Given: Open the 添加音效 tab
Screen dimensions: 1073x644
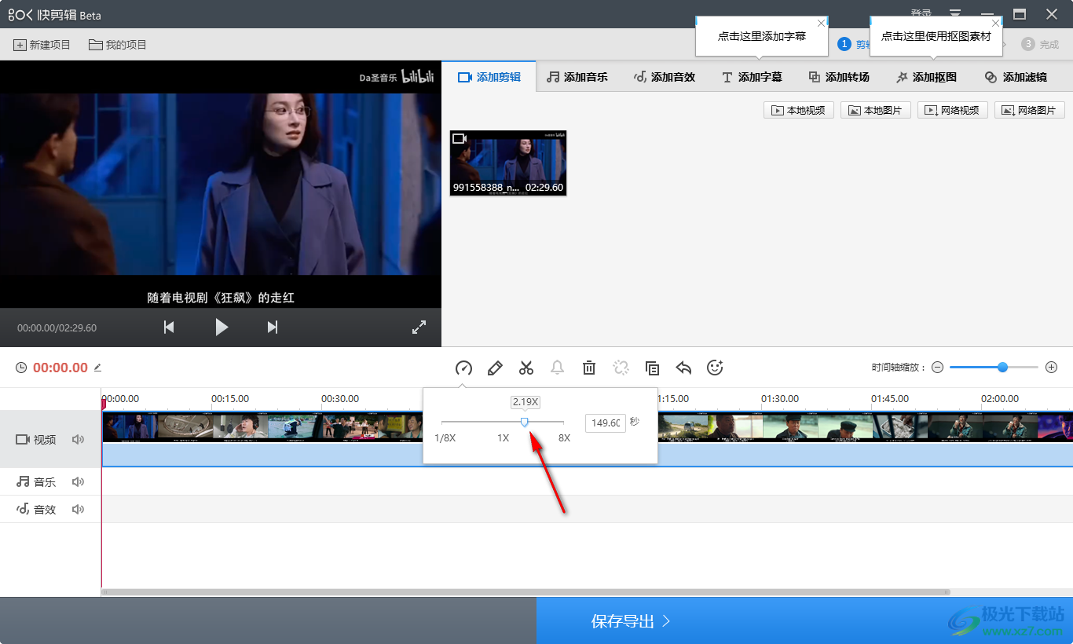Looking at the screenshot, I should point(665,77).
